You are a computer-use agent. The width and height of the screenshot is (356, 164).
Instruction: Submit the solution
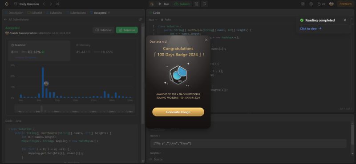point(182,4)
